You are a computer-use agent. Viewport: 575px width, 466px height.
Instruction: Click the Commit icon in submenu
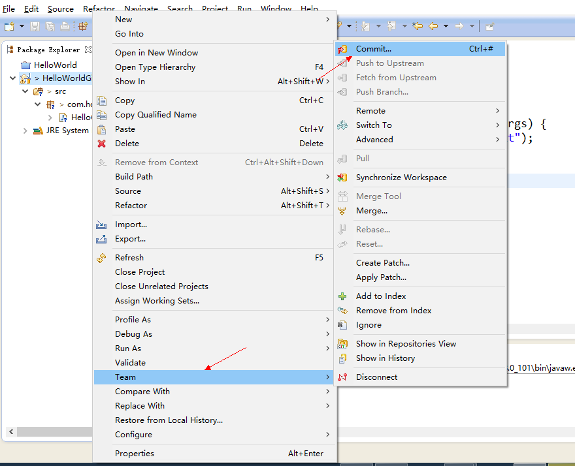coord(342,49)
